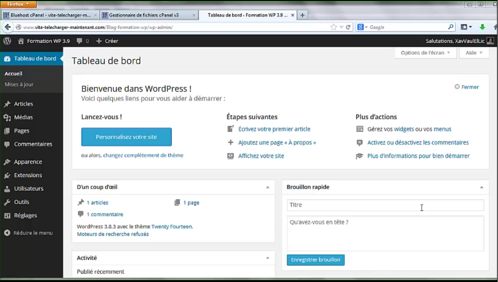Image resolution: width=498 pixels, height=282 pixels.
Task: Focus the Titre input field
Action: tap(385, 205)
